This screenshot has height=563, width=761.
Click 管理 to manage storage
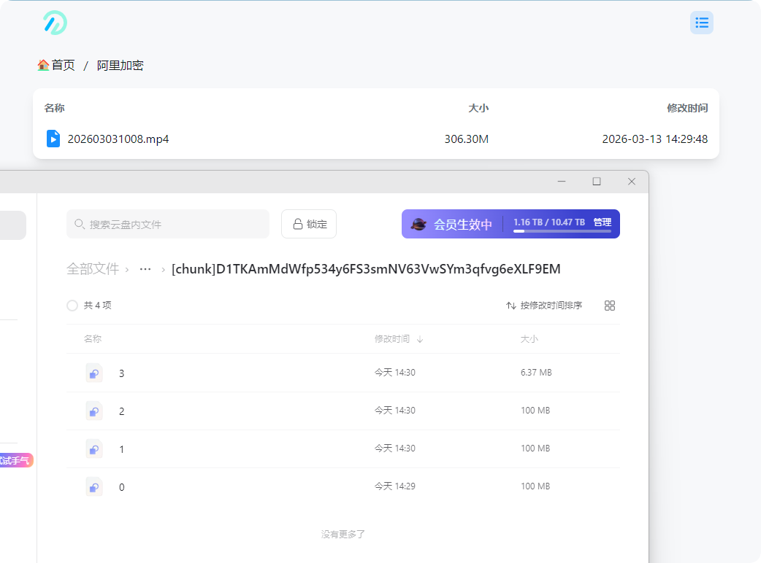click(602, 222)
